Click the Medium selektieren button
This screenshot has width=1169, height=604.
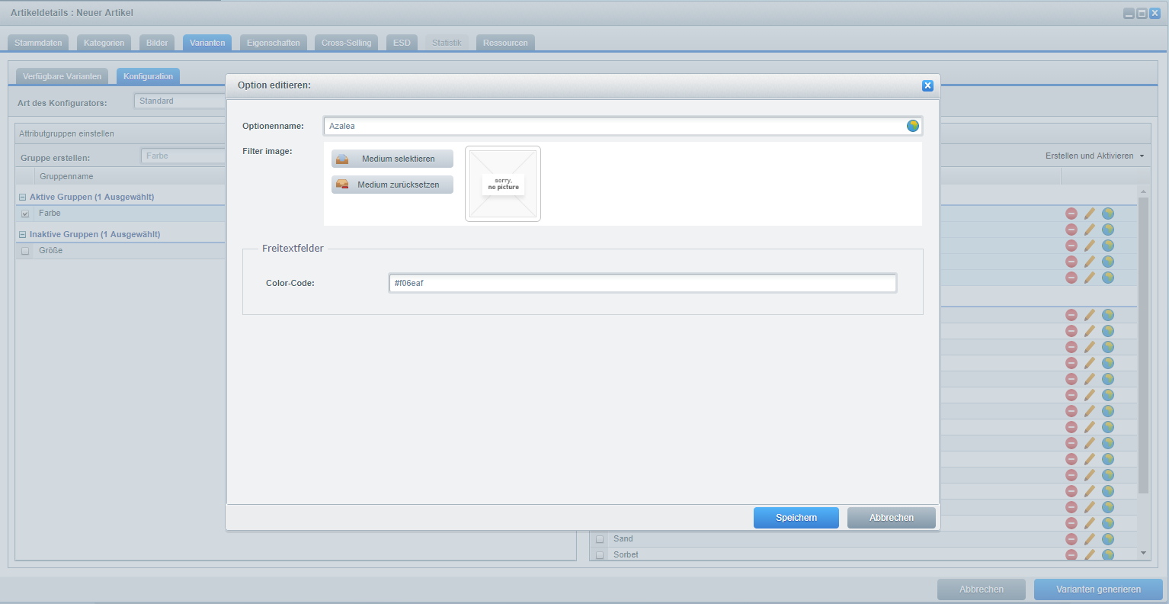coord(392,159)
